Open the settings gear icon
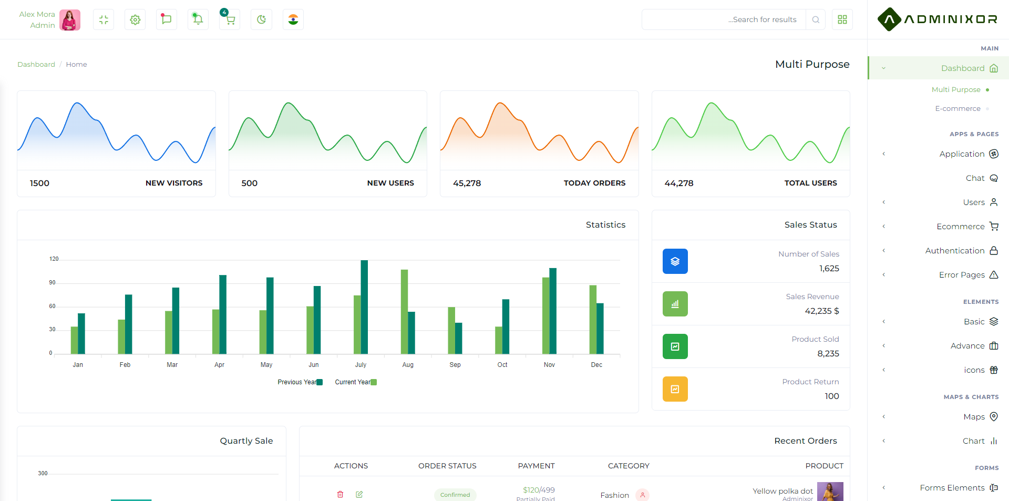The width and height of the screenshot is (1009, 501). pyautogui.click(x=135, y=19)
